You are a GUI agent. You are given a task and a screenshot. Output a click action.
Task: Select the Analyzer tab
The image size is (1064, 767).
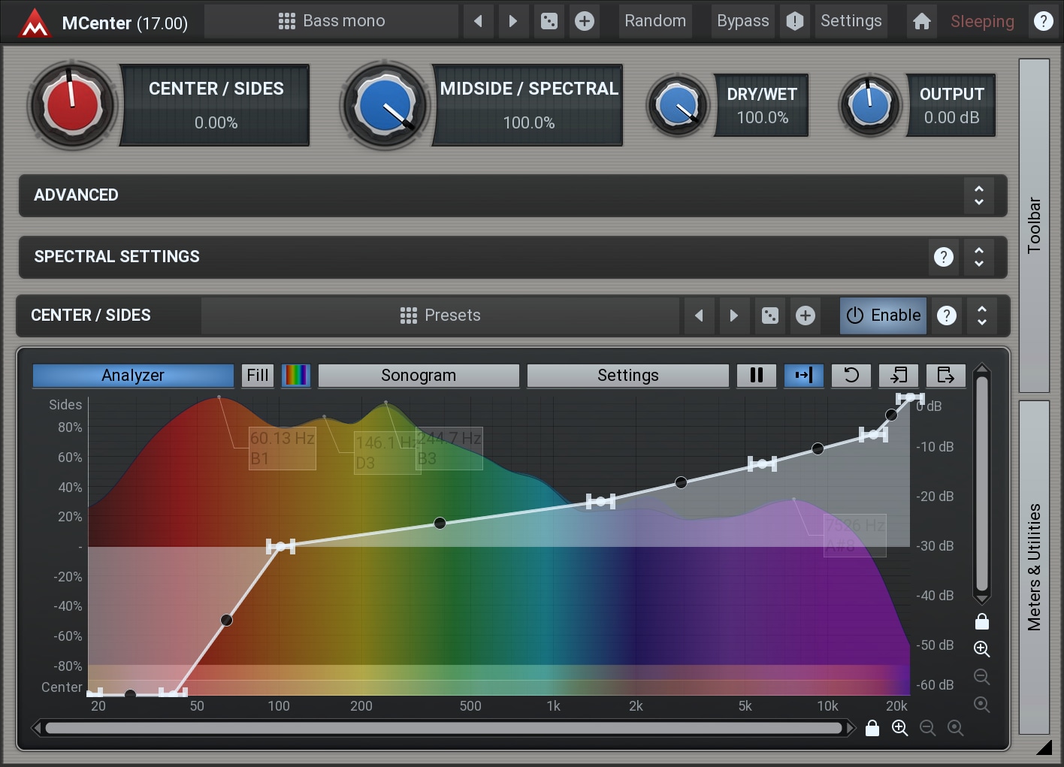[133, 375]
